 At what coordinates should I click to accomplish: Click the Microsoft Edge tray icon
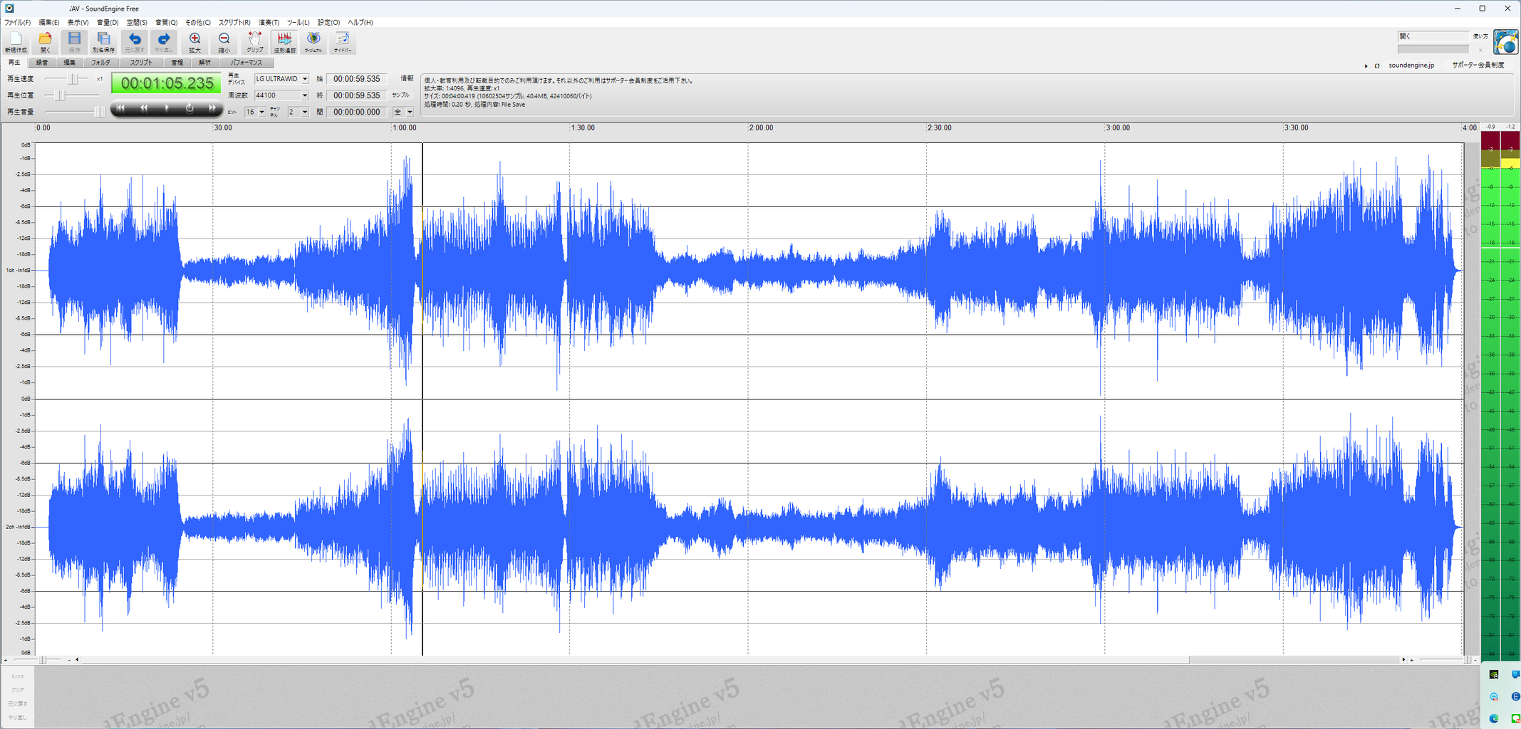(x=1494, y=718)
